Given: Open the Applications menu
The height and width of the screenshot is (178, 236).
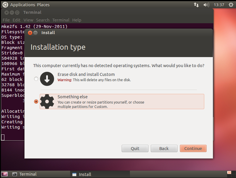Looking at the screenshot, I should (23, 5).
